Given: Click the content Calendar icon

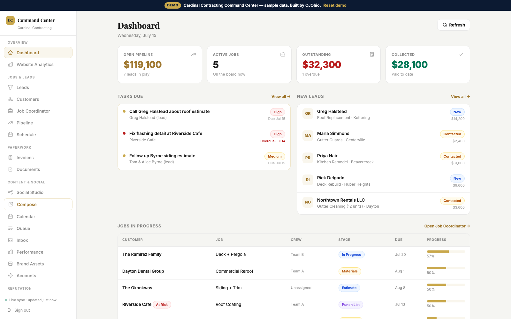Looking at the screenshot, I should pyautogui.click(x=11, y=217).
